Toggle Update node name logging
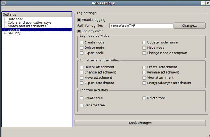The width and height of the screenshot is (210, 137). coord(144,43)
